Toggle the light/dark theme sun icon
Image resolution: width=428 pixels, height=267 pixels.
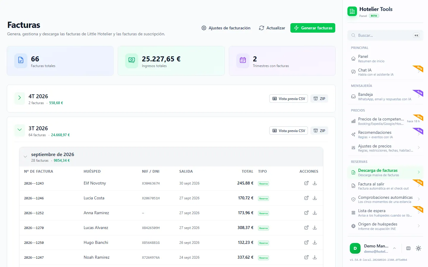pos(418,248)
